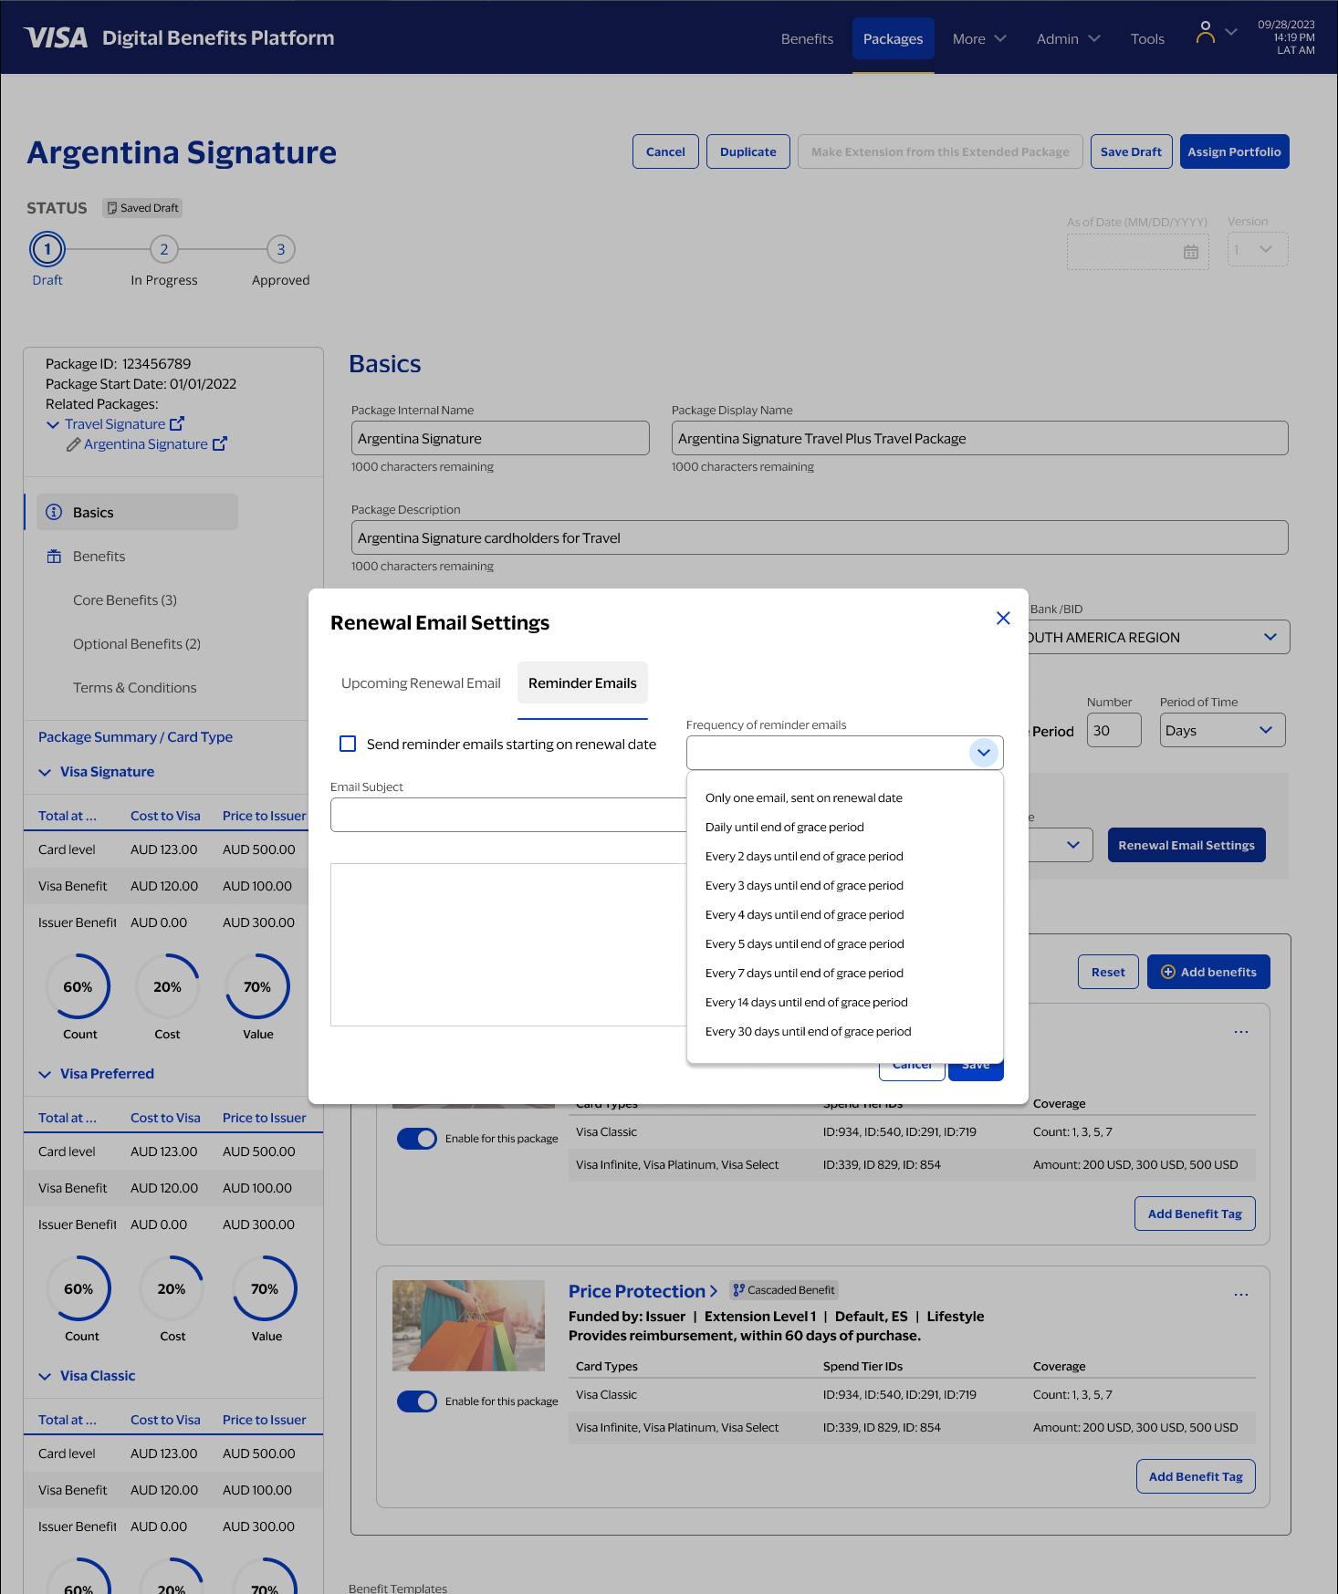Check Send reminder emails starting on renewal date
Screen dimensions: 1338x1594
(348, 744)
